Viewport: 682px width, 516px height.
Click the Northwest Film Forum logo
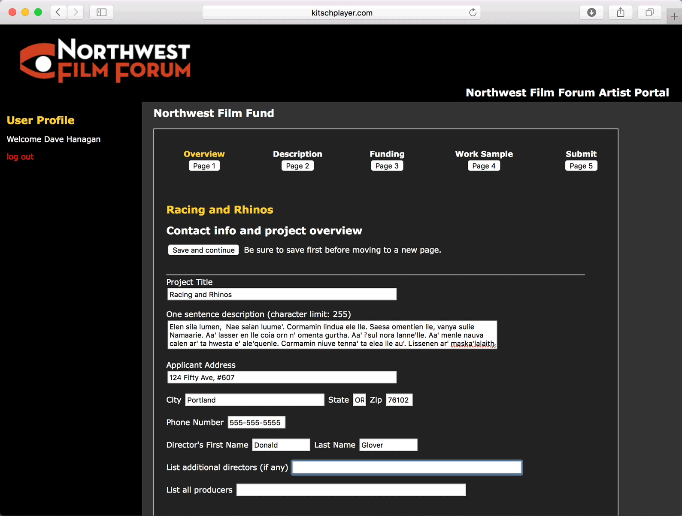(105, 60)
